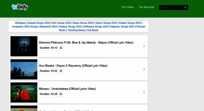Open Afro House 2024 link

[61, 23]
